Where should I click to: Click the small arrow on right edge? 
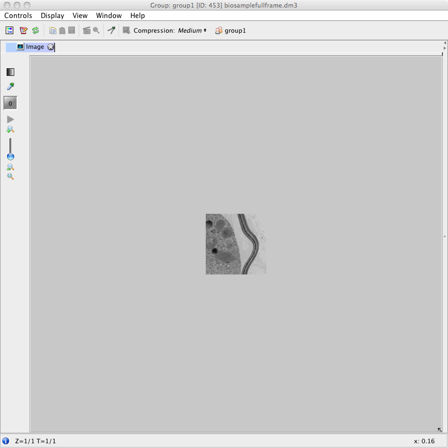click(445, 237)
